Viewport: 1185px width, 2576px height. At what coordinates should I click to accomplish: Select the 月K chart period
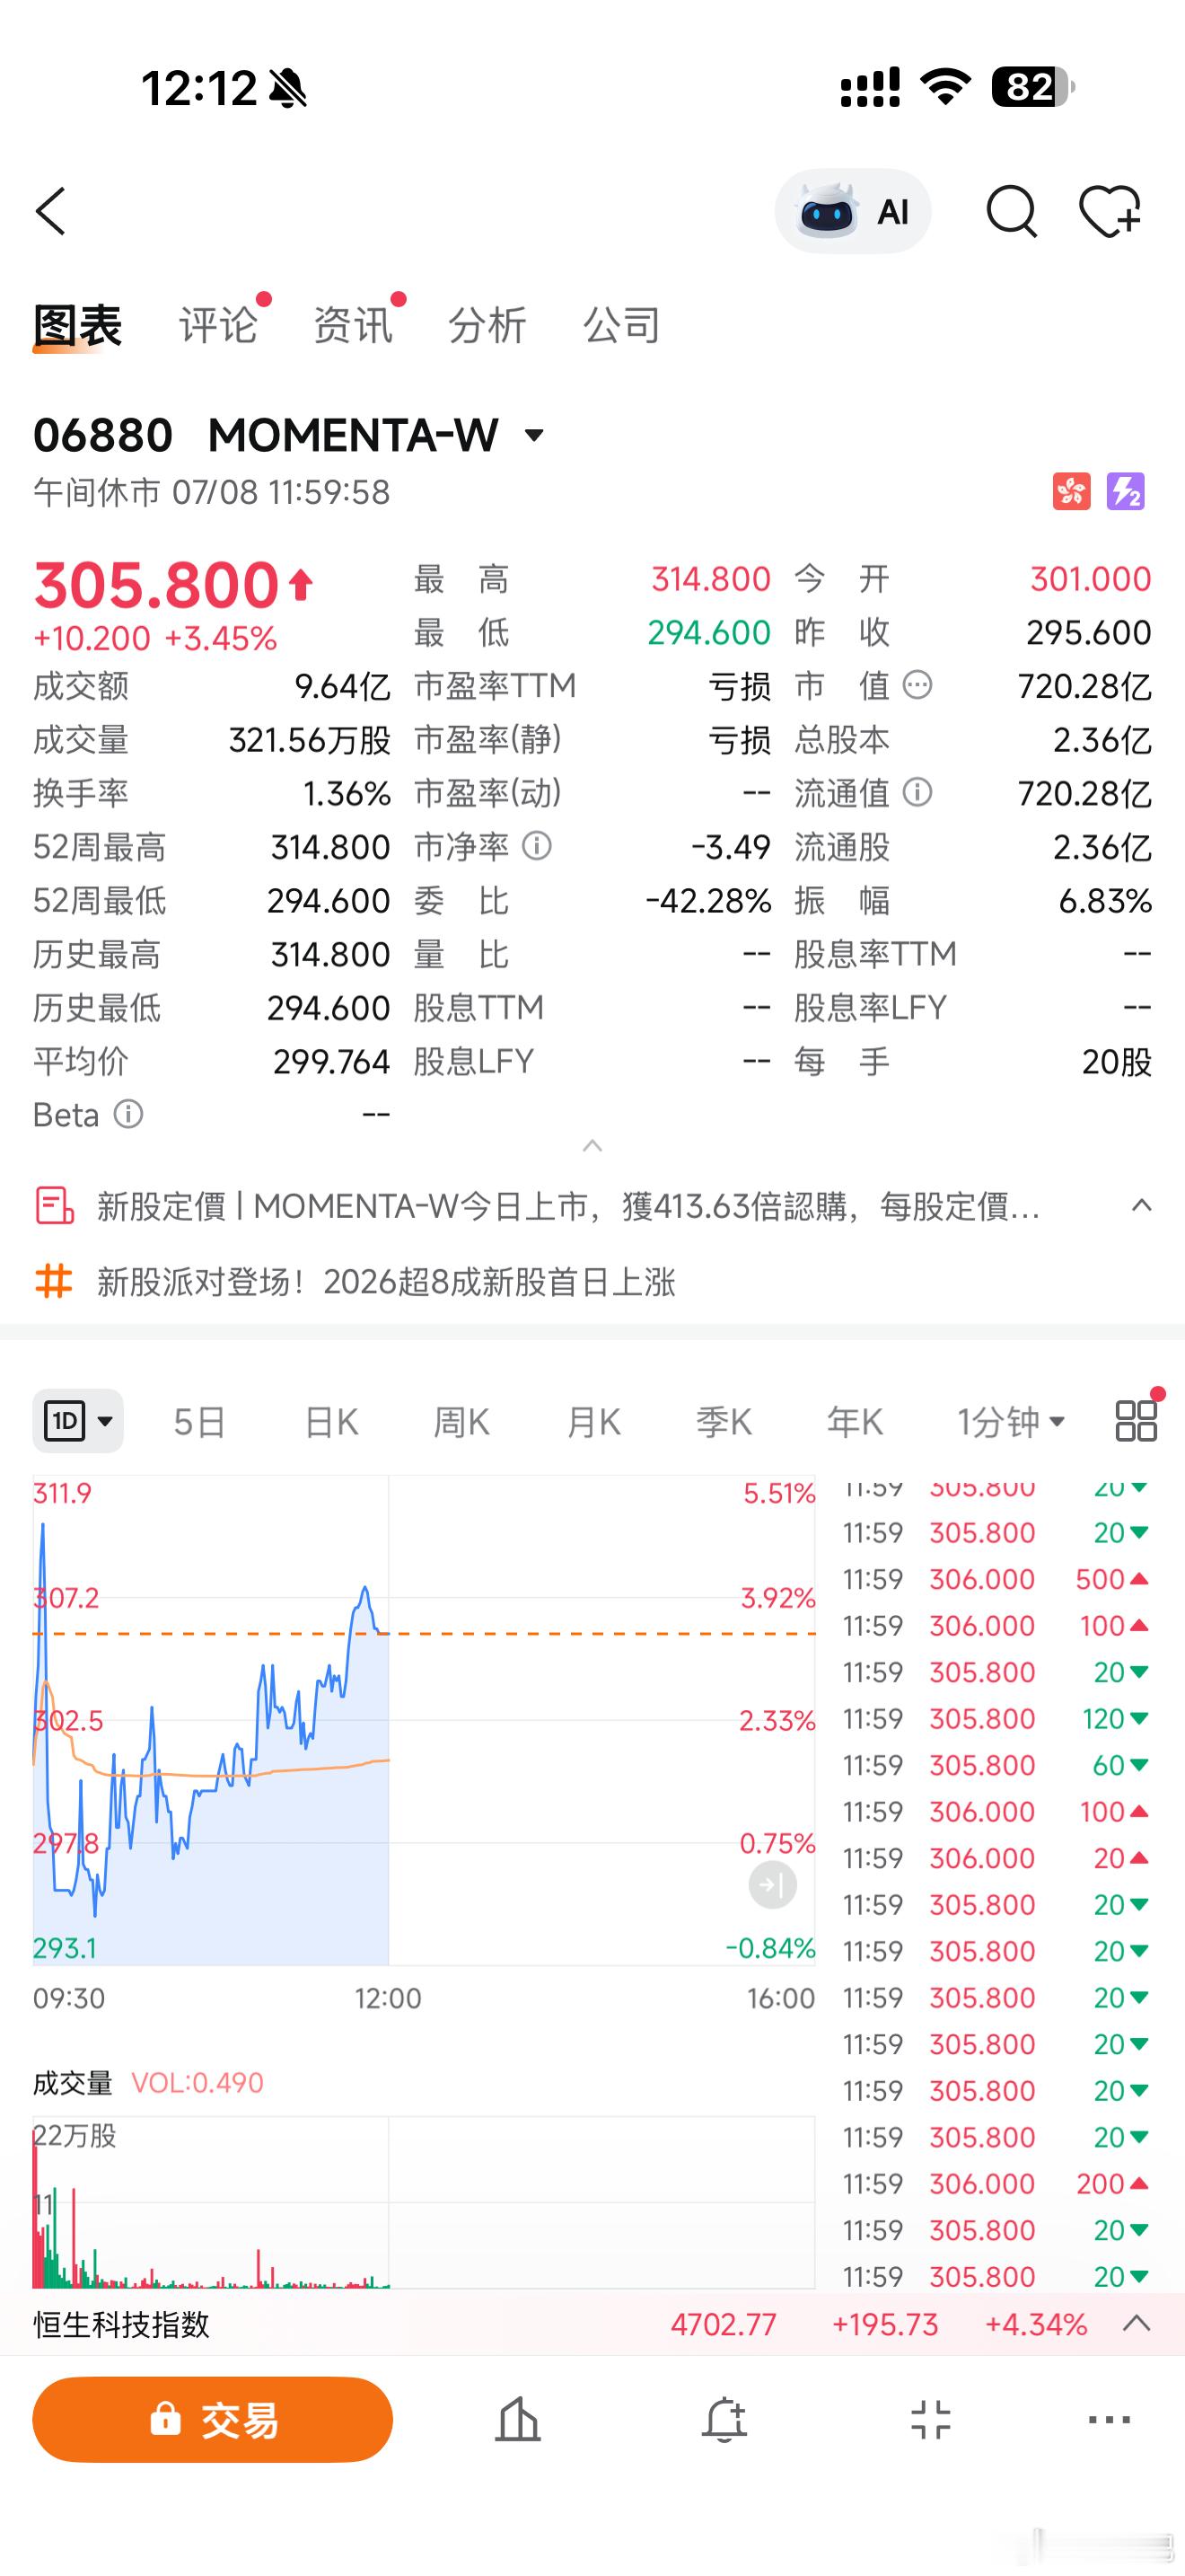(593, 1421)
